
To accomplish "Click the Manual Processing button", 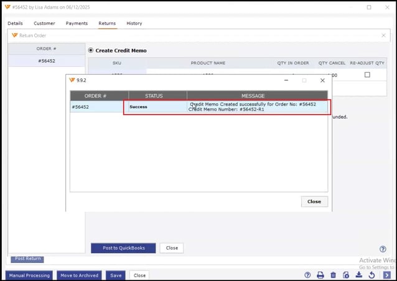I will (29, 275).
